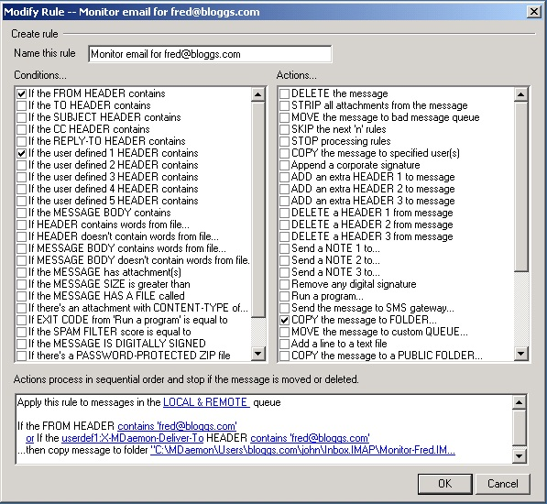The width and height of the screenshot is (547, 504).
Task: Enable 'If the SUBJECT HEADER contains' condition
Action: coord(22,117)
